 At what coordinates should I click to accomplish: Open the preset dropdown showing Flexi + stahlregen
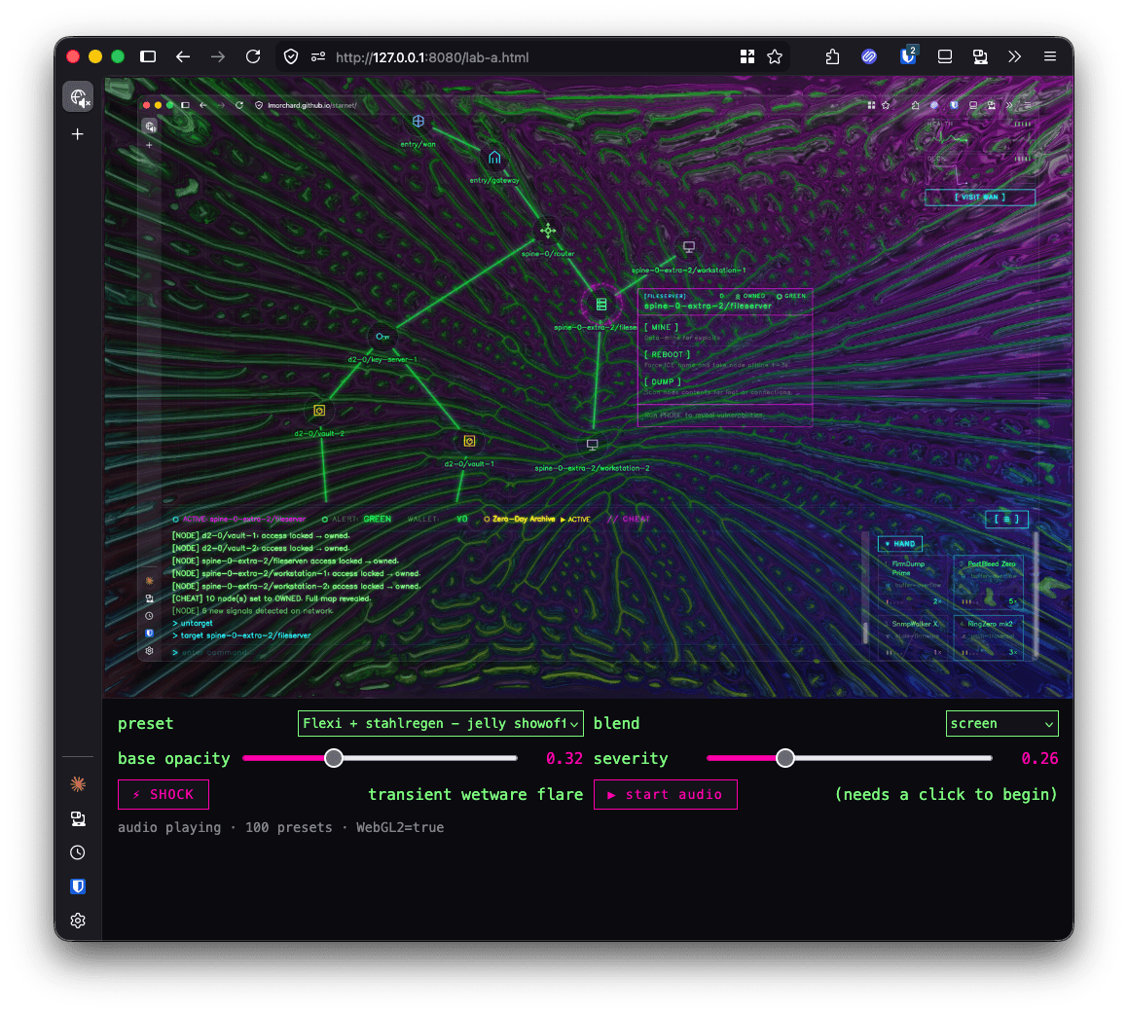pyautogui.click(x=440, y=724)
